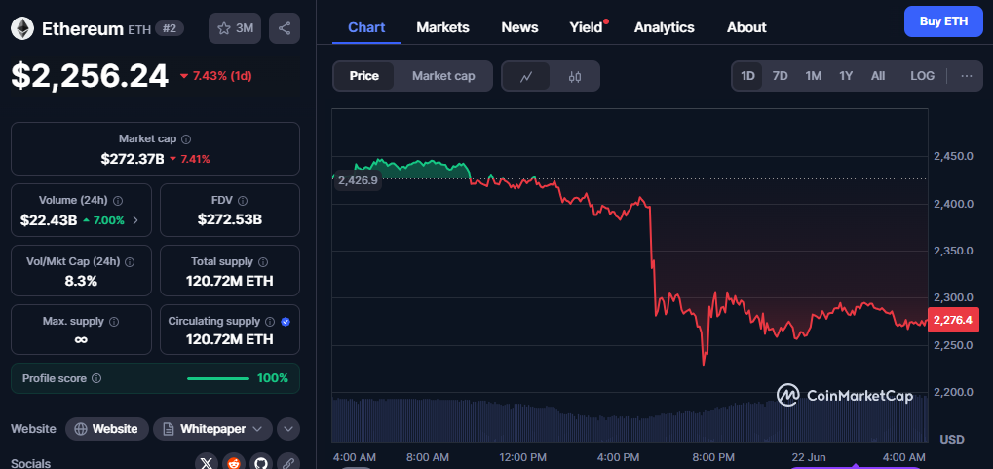Viewport: 993px width, 469px height.
Task: Select the Market cap chart toggle
Action: click(443, 76)
